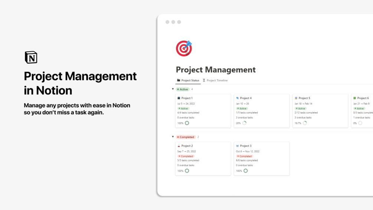The image size is (373, 210).
Task: Click '4/4 tasks completed' text
Action: pyautogui.click(x=188, y=113)
